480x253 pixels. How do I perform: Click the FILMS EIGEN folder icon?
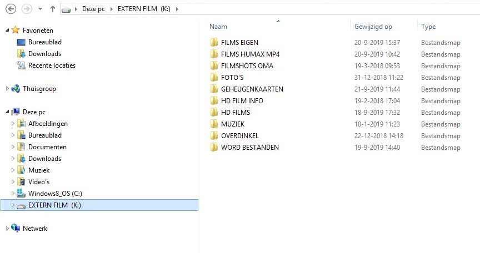pos(214,42)
